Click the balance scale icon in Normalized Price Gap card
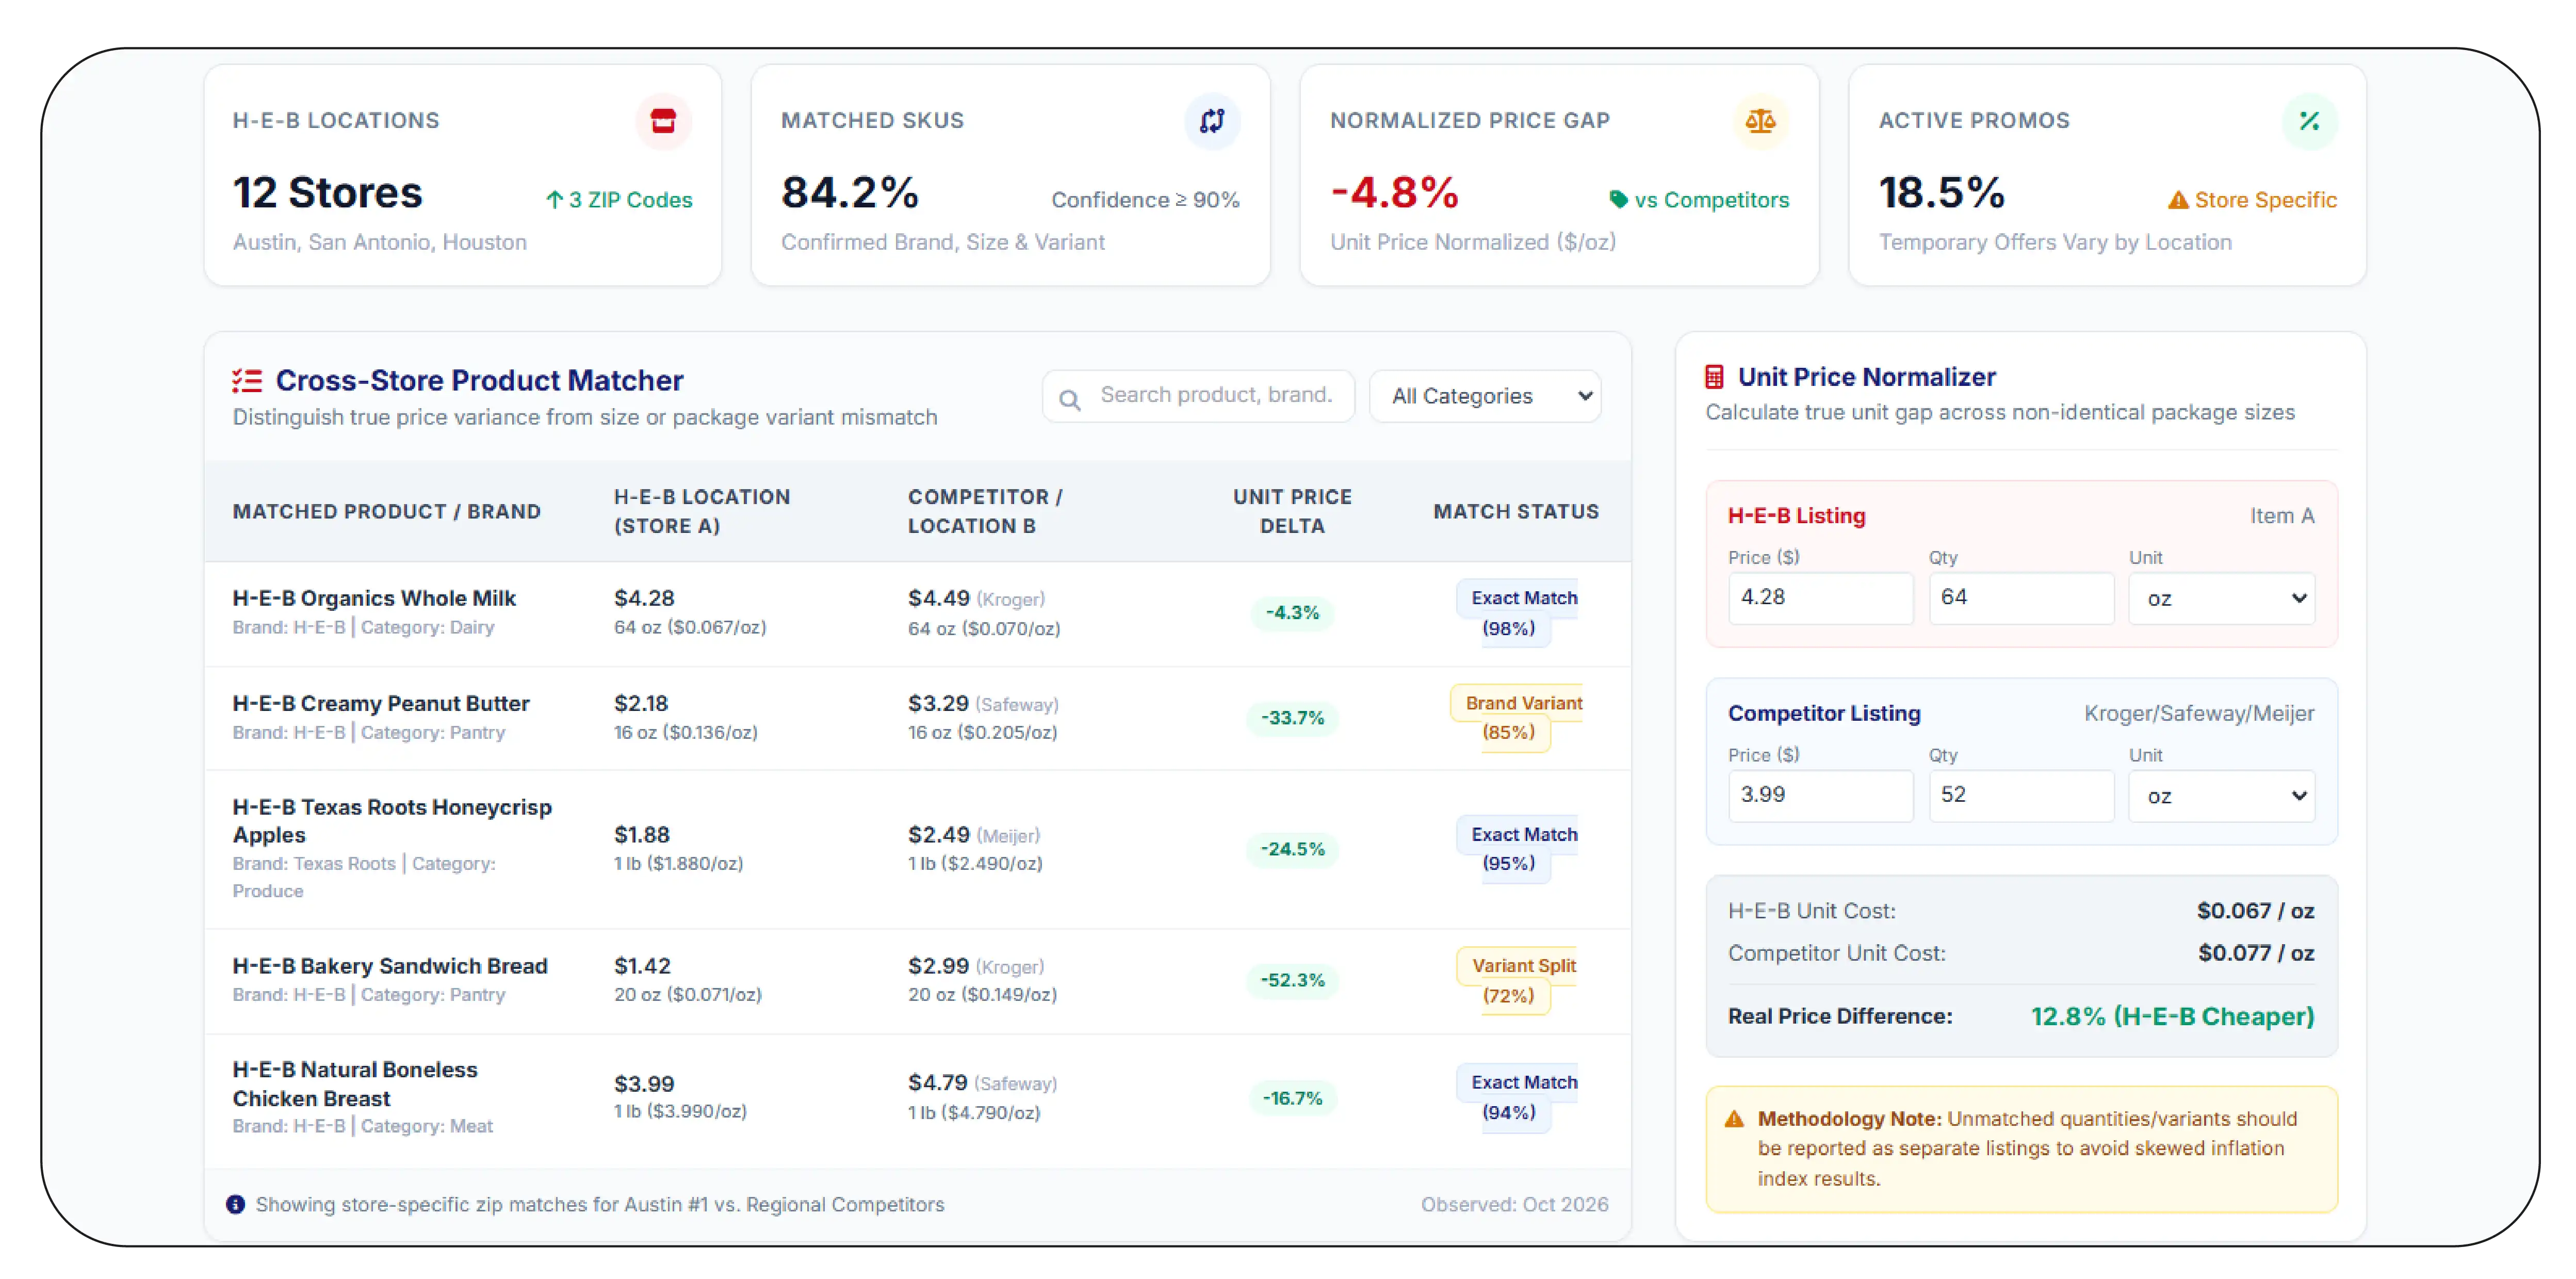Screen dimensions: 2576x1279 coord(1760,121)
